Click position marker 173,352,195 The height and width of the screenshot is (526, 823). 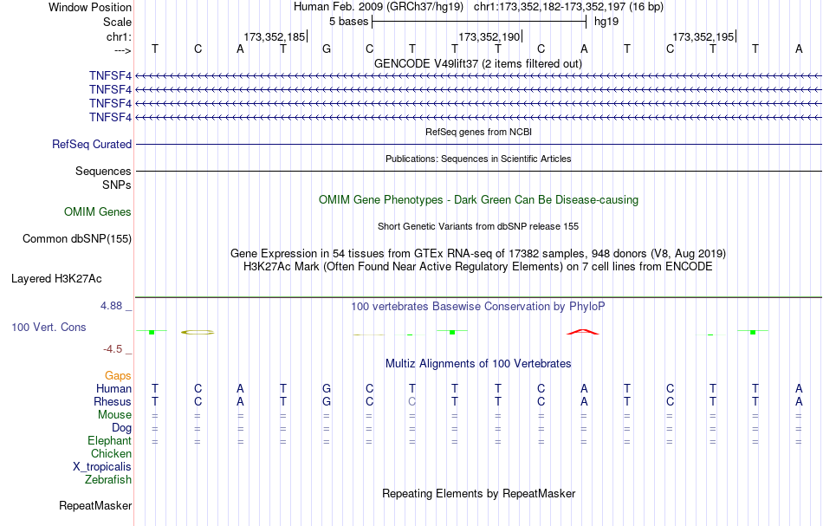coord(703,36)
